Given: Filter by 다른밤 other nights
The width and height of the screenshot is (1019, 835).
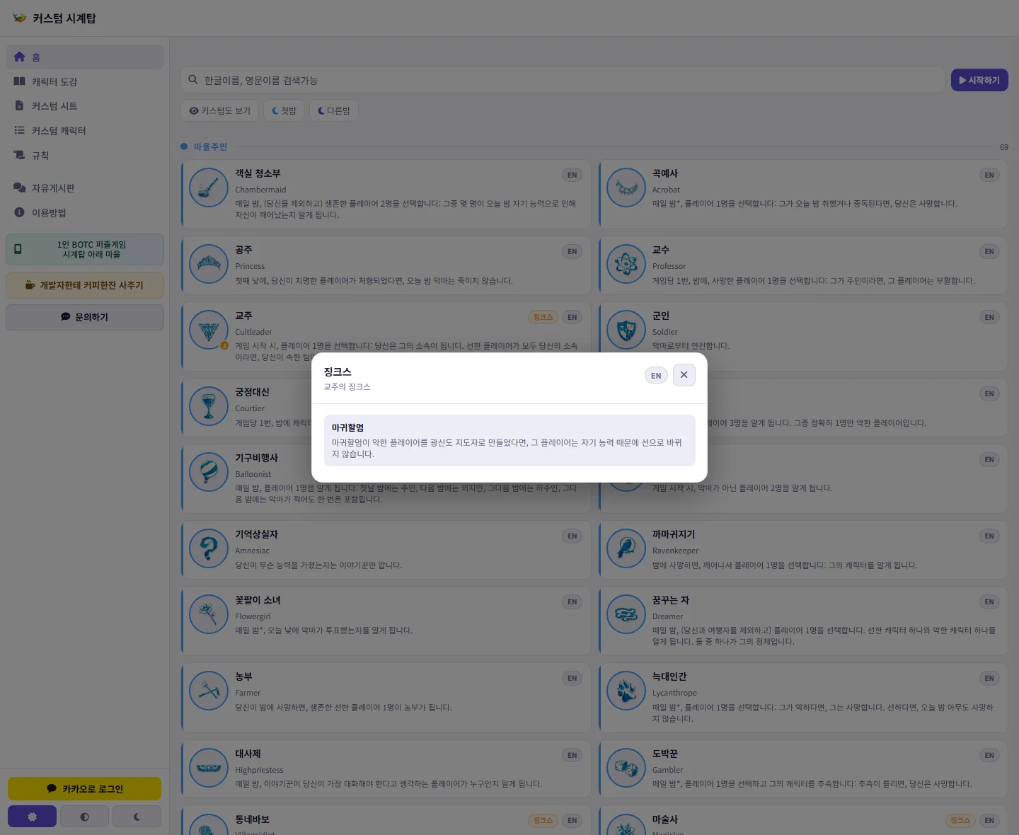Looking at the screenshot, I should tap(334, 110).
